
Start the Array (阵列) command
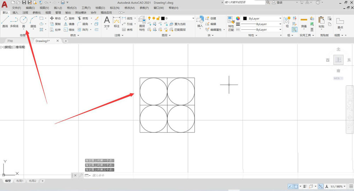tap(83, 30)
